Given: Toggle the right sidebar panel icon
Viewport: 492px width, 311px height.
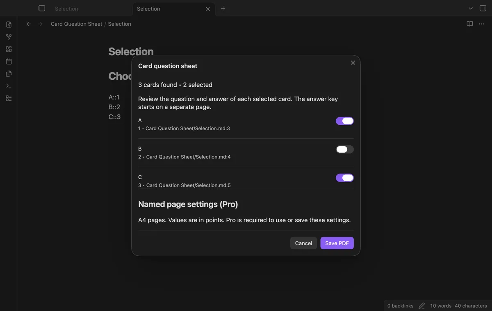Looking at the screenshot, I should pyautogui.click(x=483, y=8).
